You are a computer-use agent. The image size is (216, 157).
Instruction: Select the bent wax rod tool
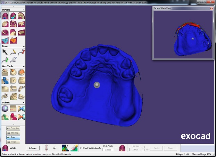[21, 89]
